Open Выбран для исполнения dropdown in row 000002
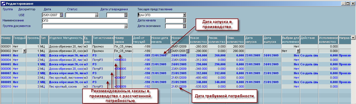The image size is (356, 104). pos(298,51)
